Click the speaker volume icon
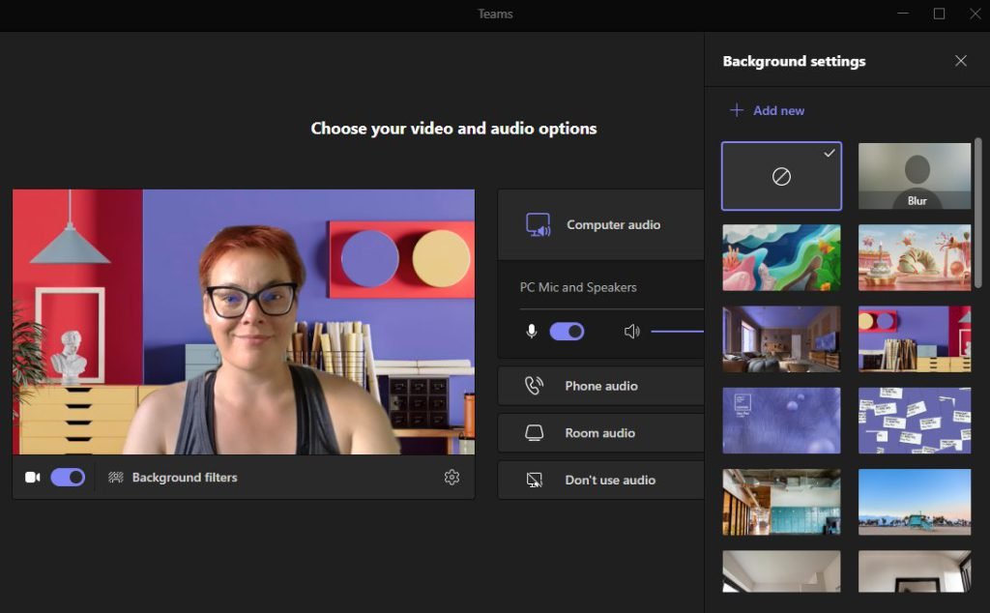Viewport: 990px width, 613px height. [x=631, y=332]
